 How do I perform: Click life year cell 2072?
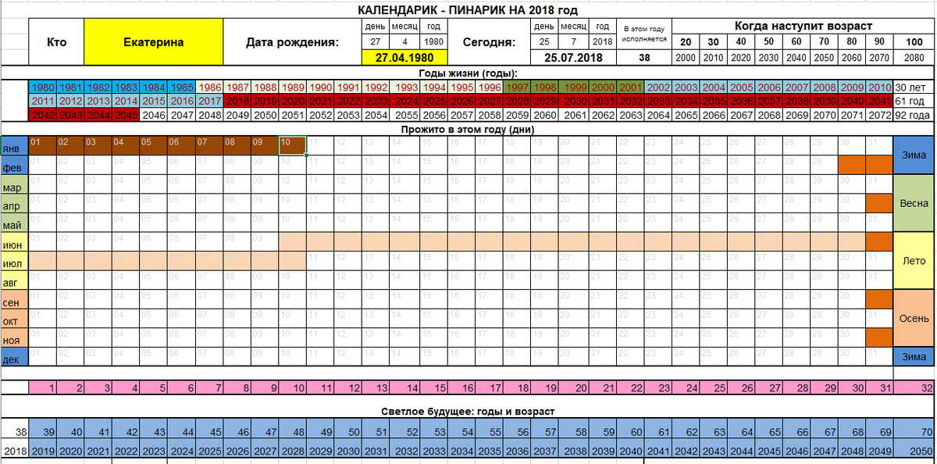[880, 116]
